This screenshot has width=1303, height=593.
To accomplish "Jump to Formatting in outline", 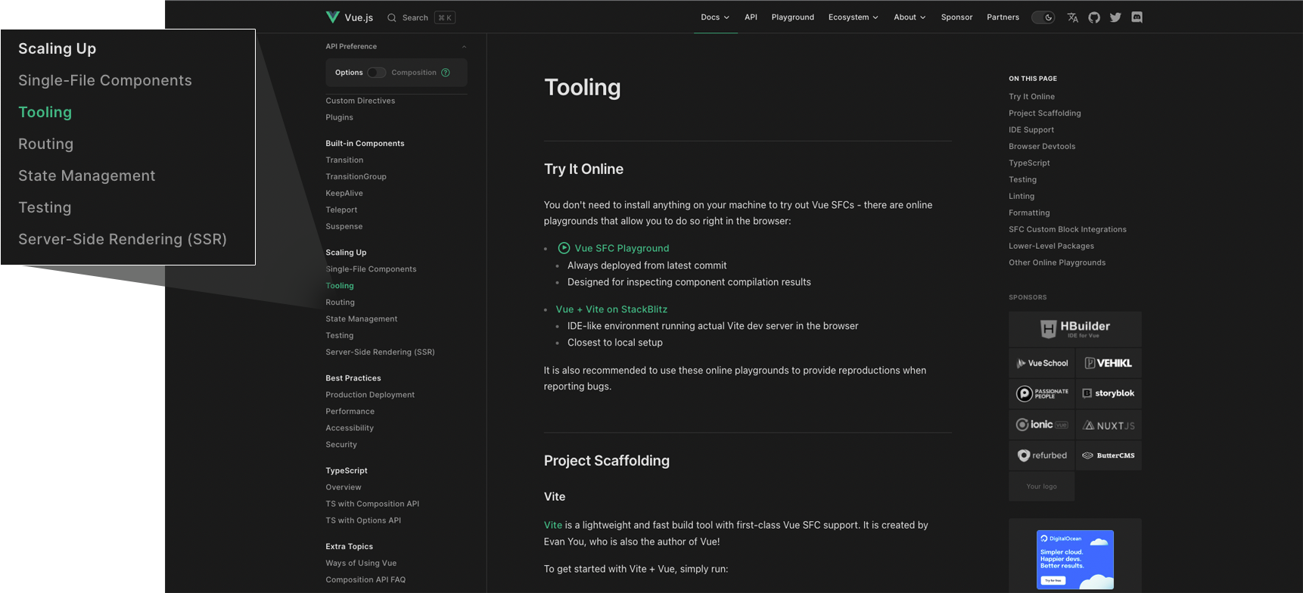I will [1029, 213].
